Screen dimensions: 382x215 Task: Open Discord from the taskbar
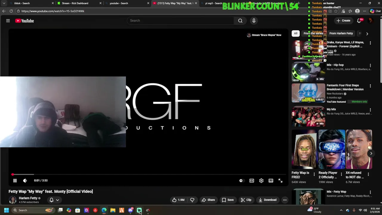pyautogui.click(x=130, y=210)
